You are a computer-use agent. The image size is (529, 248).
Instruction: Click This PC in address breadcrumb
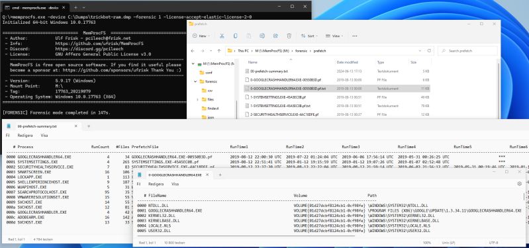tap(243, 51)
